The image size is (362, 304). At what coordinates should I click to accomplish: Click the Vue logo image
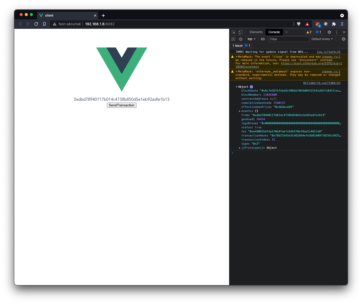[122, 69]
